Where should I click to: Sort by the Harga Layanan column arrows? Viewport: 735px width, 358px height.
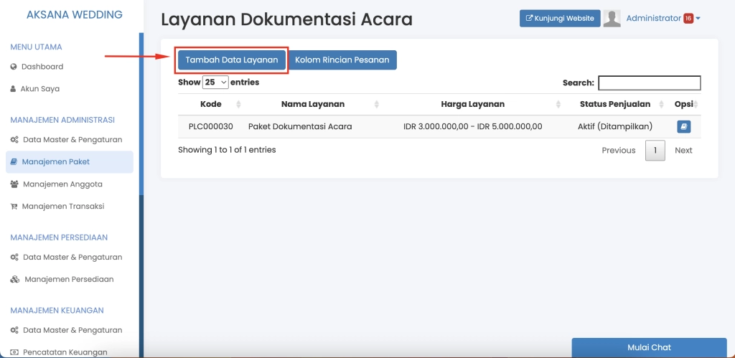tap(558, 104)
